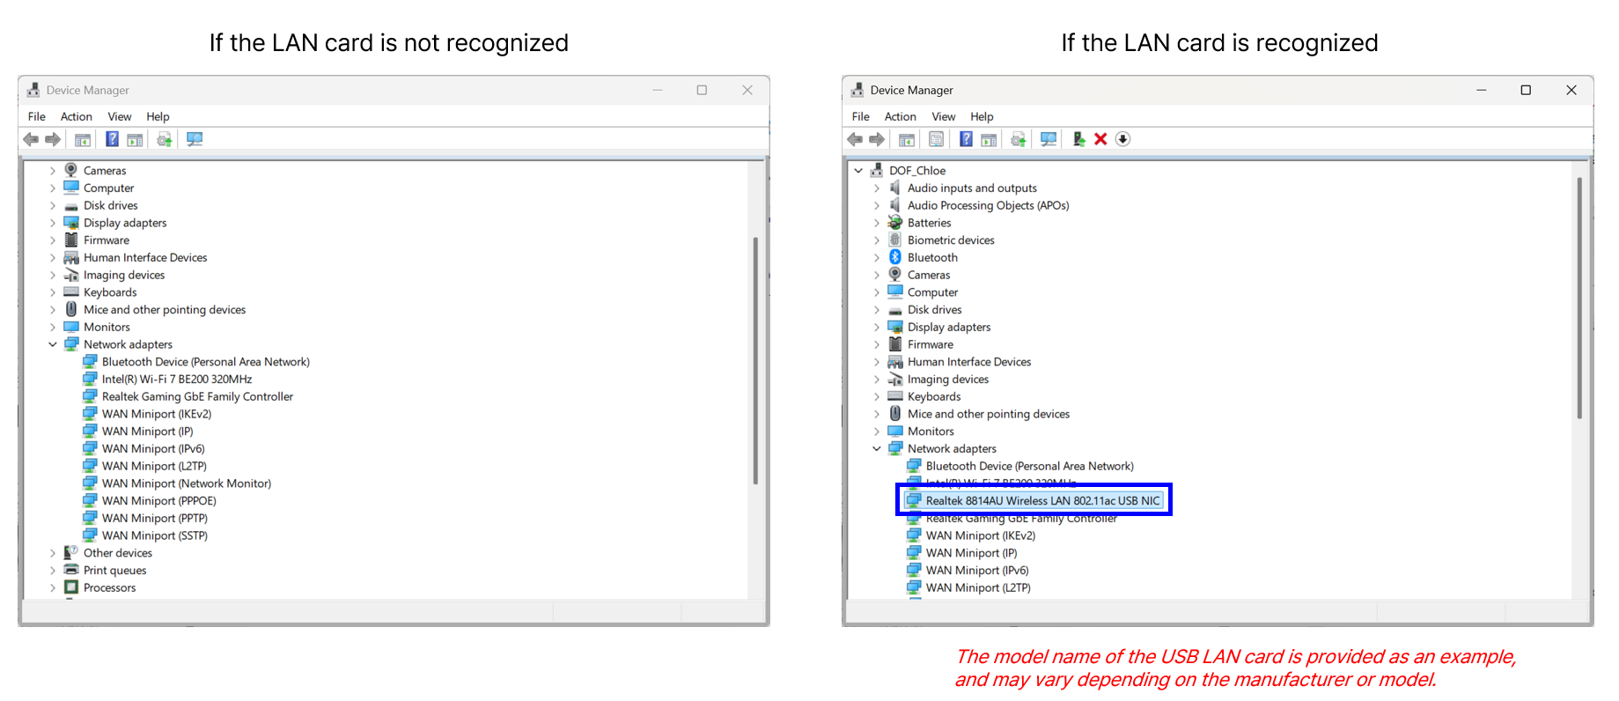Click vertical scrollbar in left Device Manager window
This screenshot has height=701, width=1619.
755,361
